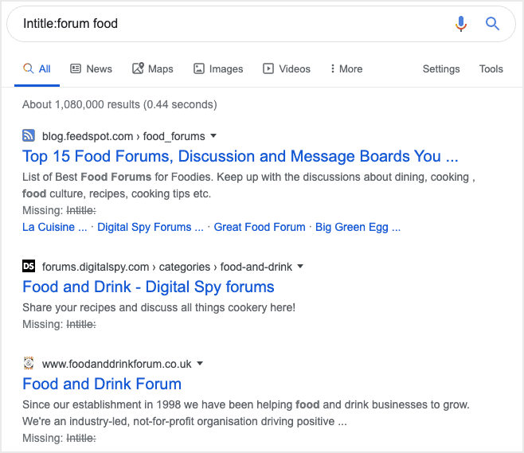Click the About 1,080,000 results text
The image size is (524, 453).
pyautogui.click(x=119, y=104)
